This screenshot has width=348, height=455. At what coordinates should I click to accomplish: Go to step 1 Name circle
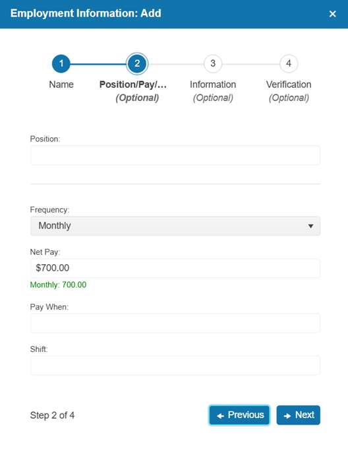(61, 63)
